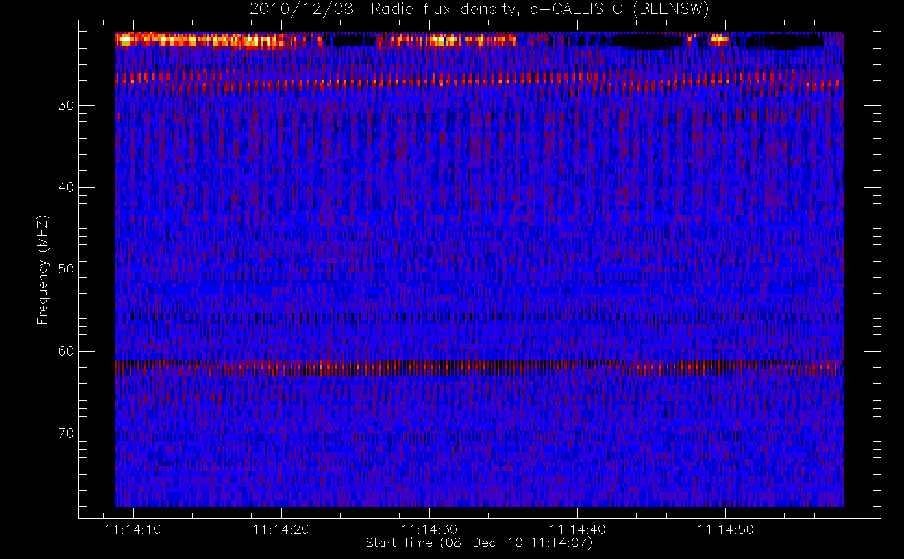
Task: Click the 40 MHz frequency tick label
Action: (x=66, y=187)
